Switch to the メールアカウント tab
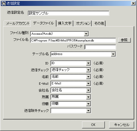 tap(17, 23)
